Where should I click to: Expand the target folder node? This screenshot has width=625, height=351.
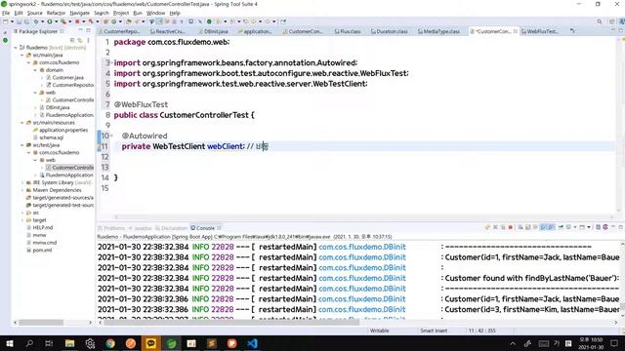(x=22, y=220)
